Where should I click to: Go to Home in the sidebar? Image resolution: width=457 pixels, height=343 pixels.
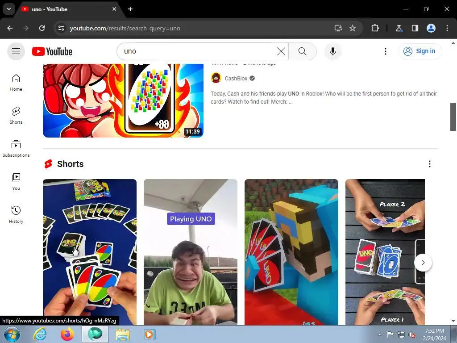(16, 83)
